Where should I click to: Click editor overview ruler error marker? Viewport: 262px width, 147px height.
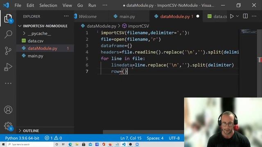pyautogui.click(x=260, y=60)
